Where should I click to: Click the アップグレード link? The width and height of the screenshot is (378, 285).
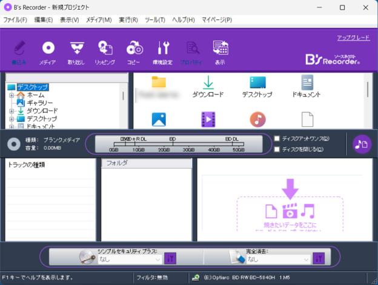[353, 38]
